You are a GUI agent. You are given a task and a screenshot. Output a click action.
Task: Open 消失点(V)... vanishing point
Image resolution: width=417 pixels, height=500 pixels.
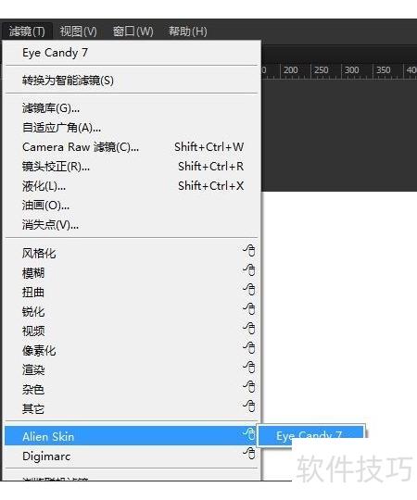[x=132, y=225]
